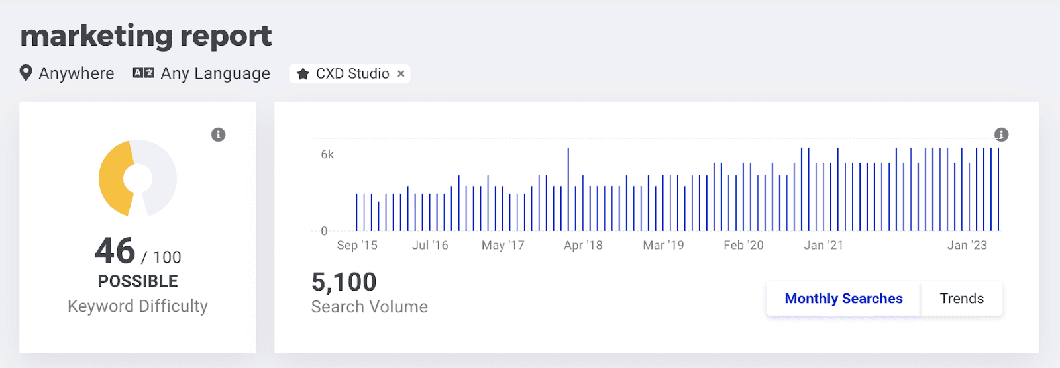Click the location pin icon beside Anywhere
The height and width of the screenshot is (368, 1060).
click(x=26, y=73)
